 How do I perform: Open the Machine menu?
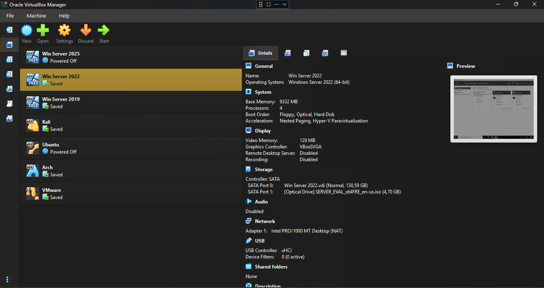[x=36, y=16]
